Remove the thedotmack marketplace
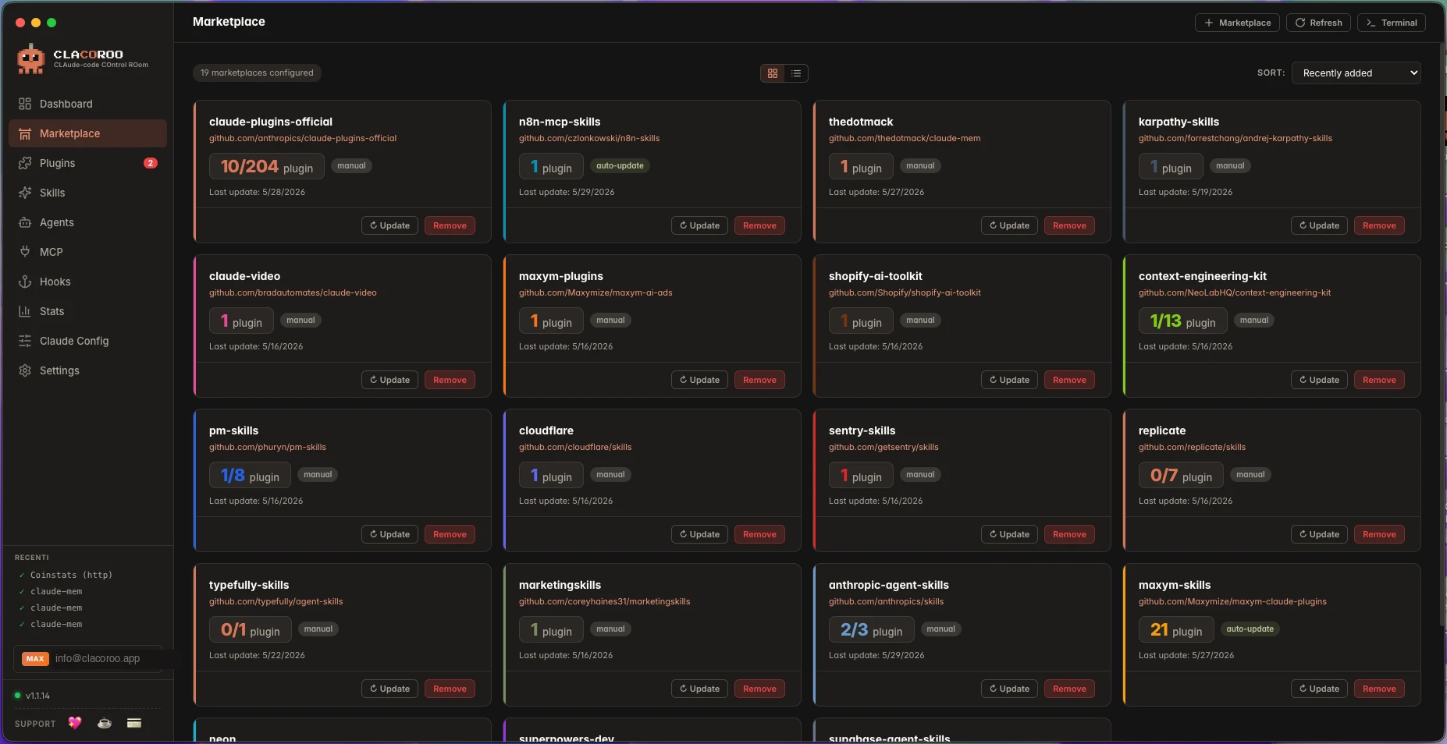The image size is (1447, 744). 1069,225
